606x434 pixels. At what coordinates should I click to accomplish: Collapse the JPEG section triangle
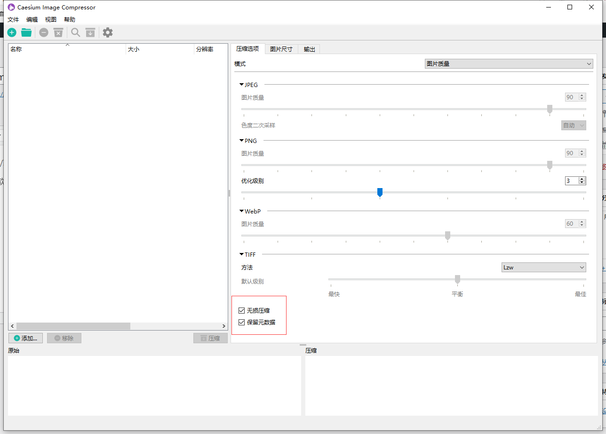[x=242, y=85]
